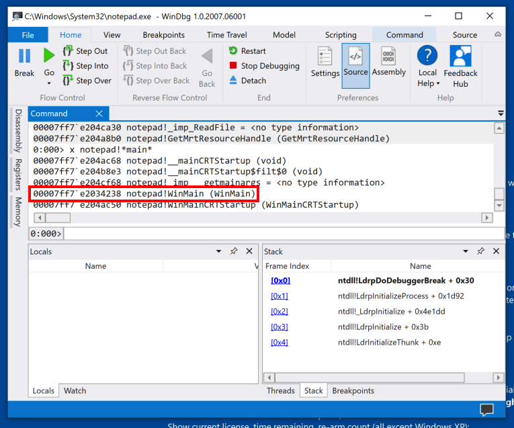Click the green Go play icon
This screenshot has width=514, height=428.
[x=49, y=55]
